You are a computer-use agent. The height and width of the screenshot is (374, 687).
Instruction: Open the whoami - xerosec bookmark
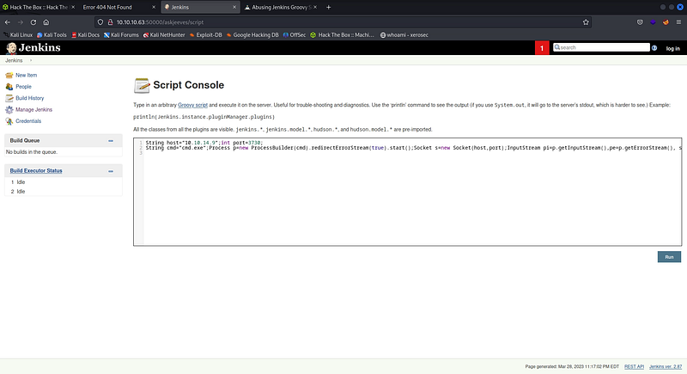click(404, 35)
